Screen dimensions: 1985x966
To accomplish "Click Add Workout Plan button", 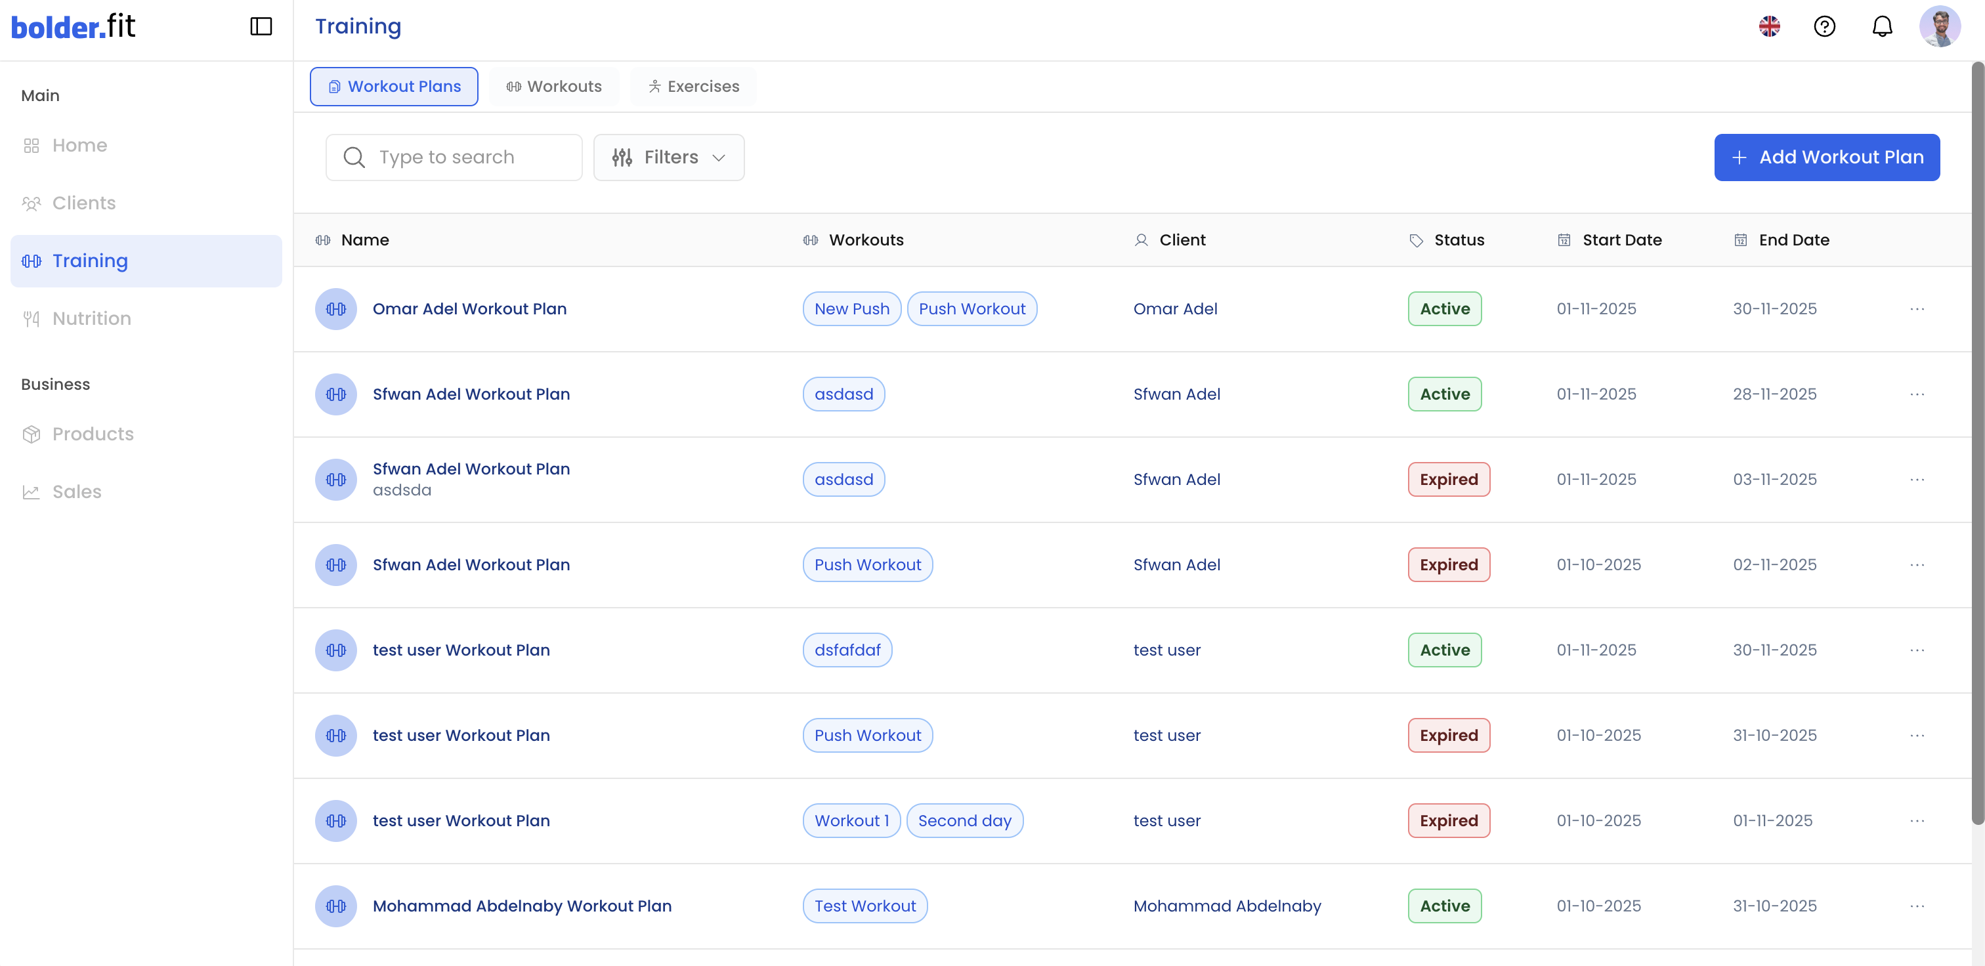I will click(x=1826, y=157).
